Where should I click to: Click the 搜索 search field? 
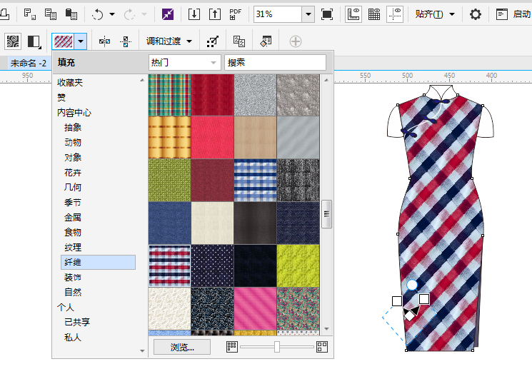coord(275,63)
